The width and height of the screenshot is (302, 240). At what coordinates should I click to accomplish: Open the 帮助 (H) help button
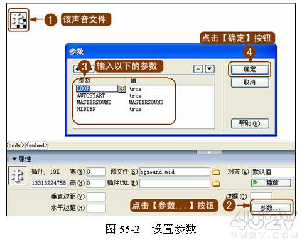pos(250,123)
